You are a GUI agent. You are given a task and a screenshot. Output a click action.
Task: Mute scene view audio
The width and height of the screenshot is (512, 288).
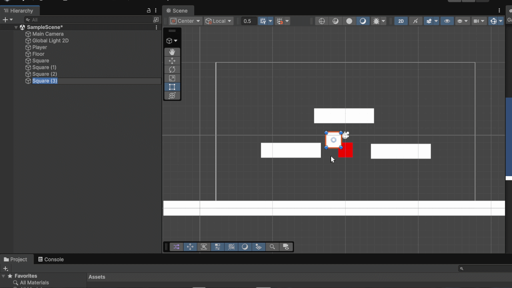415,21
